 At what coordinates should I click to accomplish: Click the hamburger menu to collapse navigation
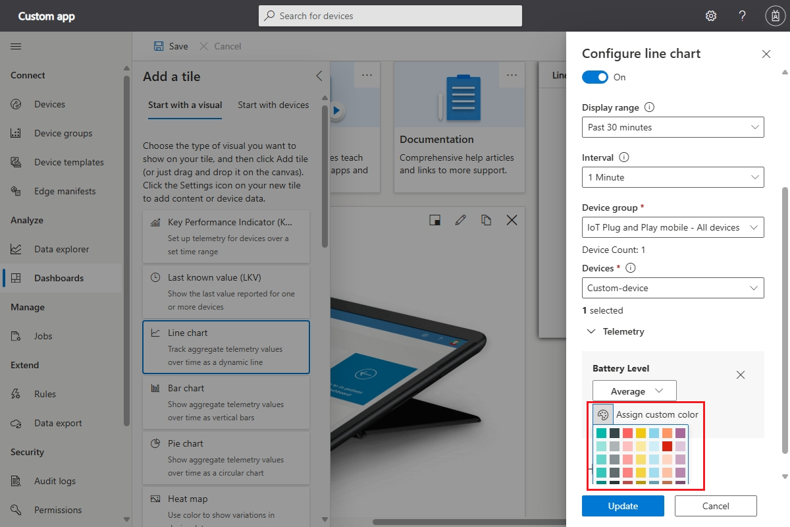(x=16, y=46)
